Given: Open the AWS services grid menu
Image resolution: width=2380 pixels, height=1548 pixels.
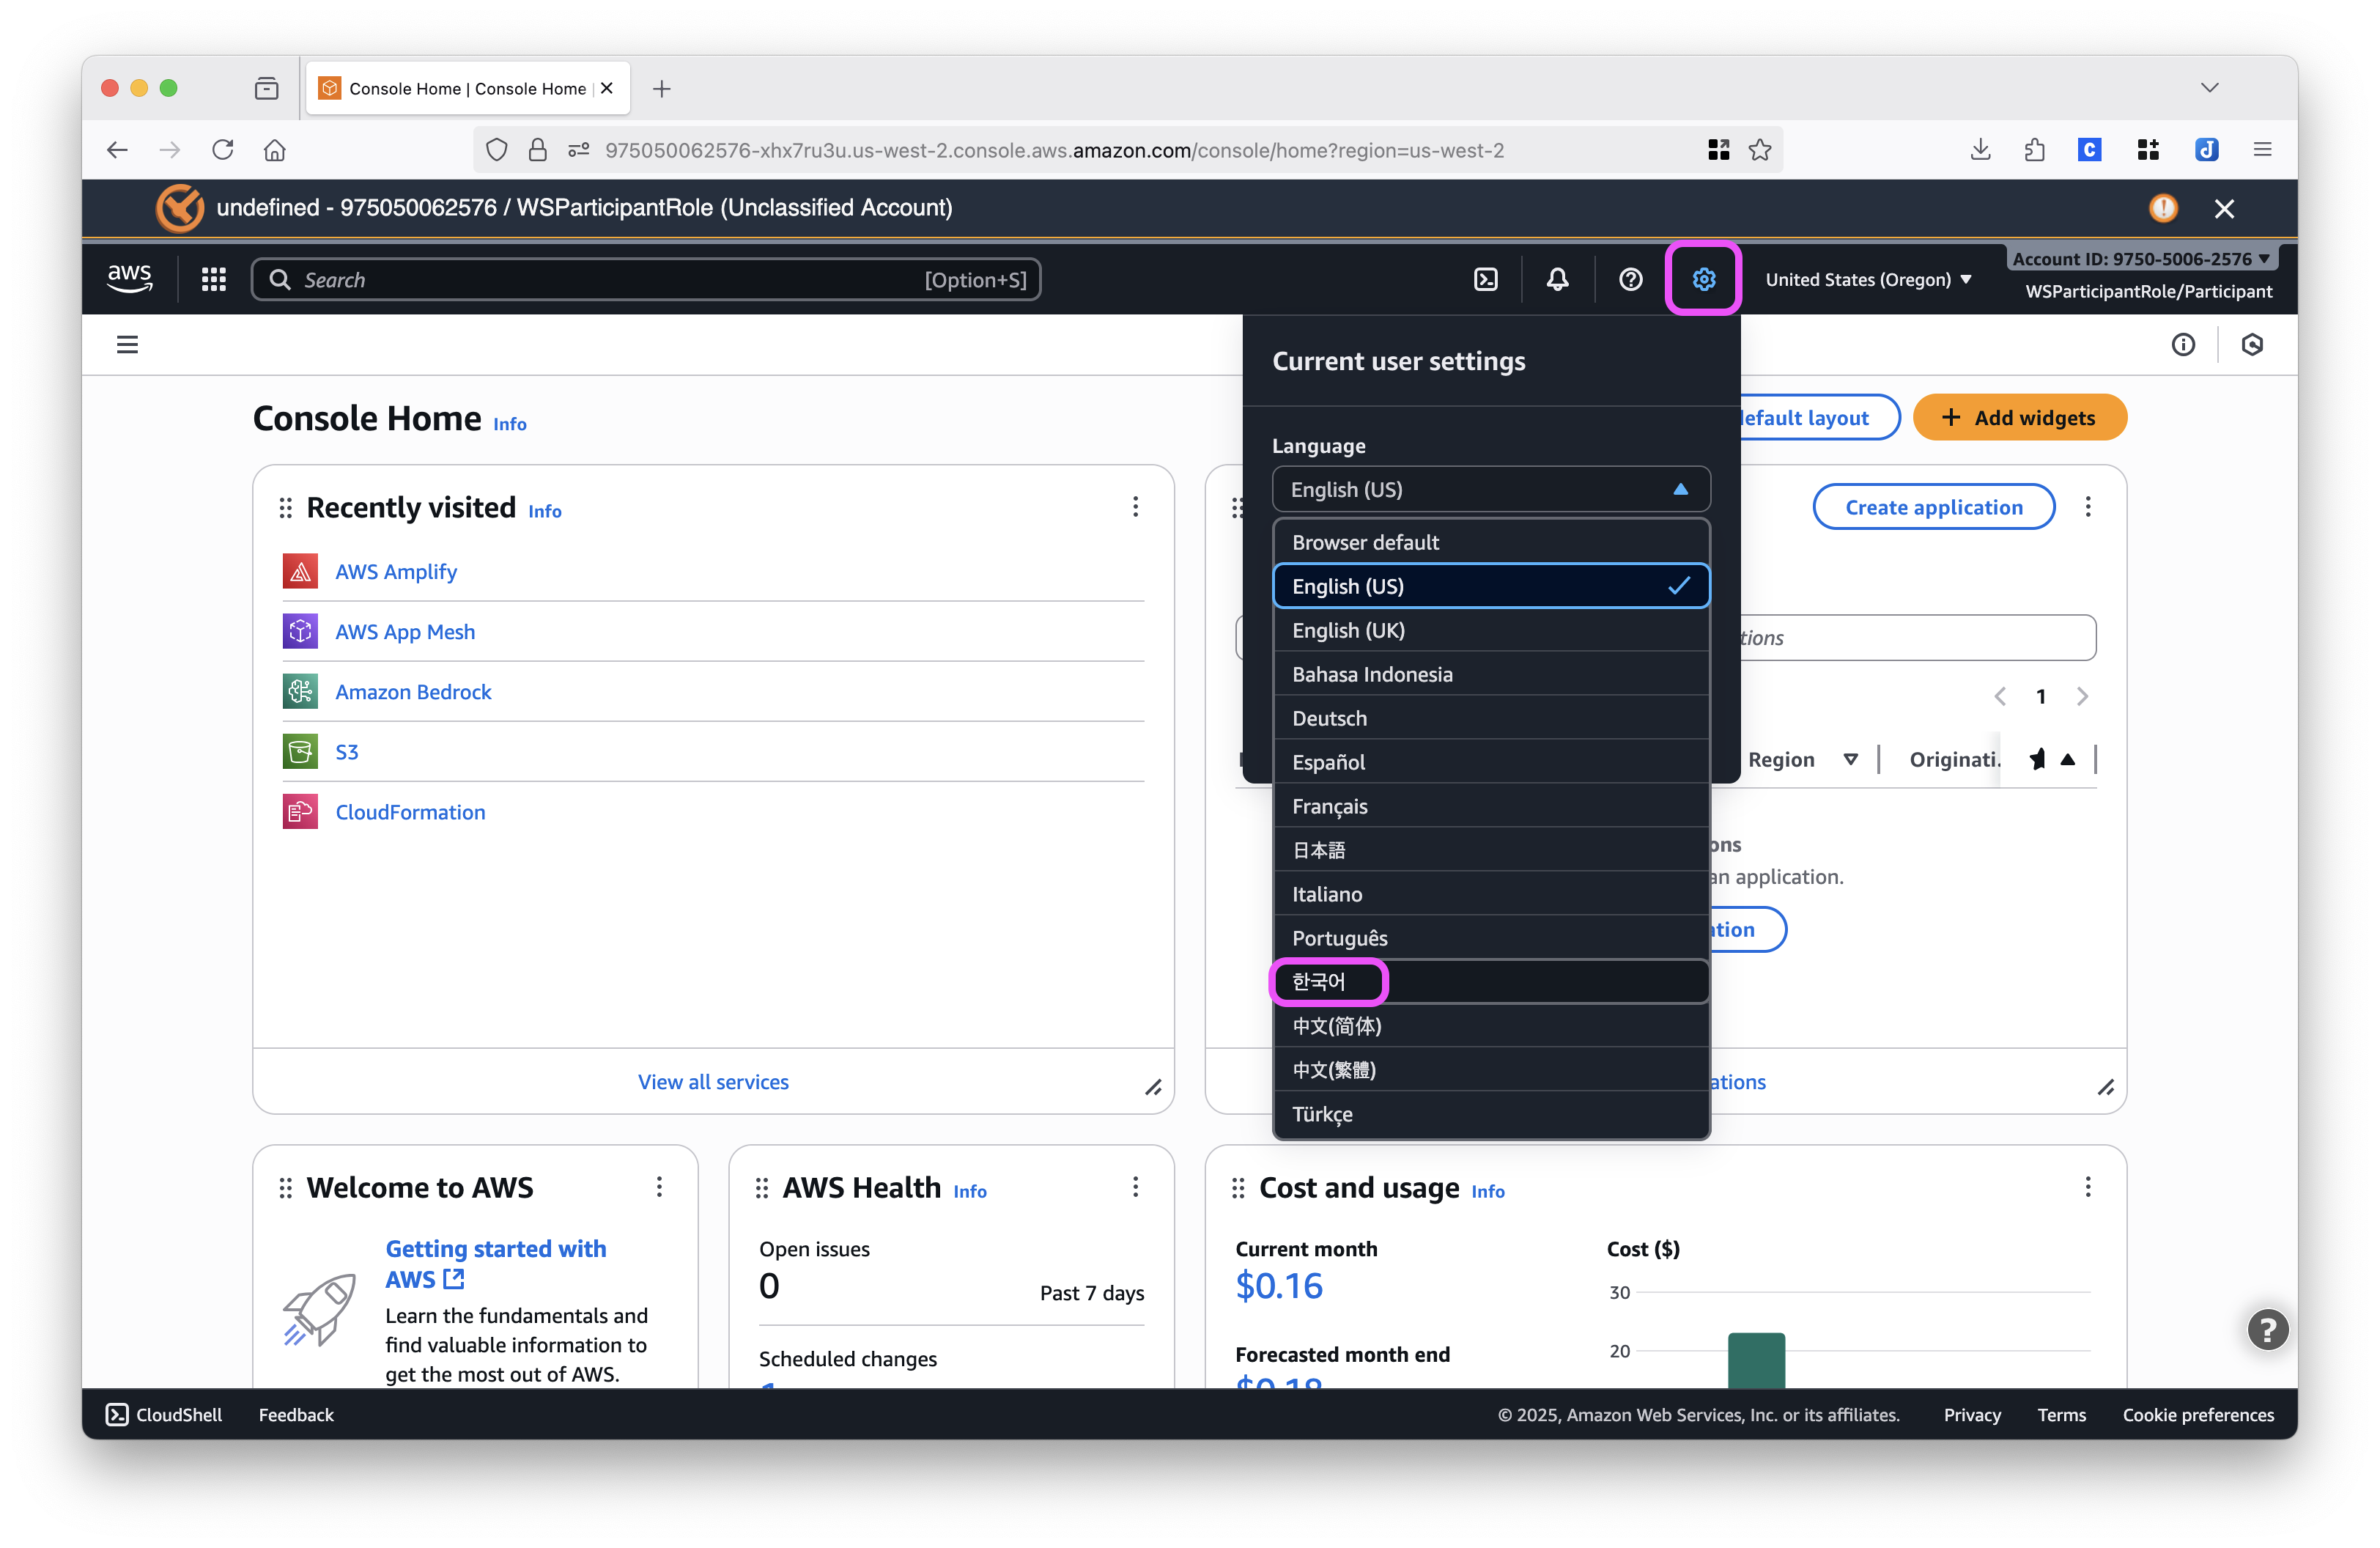Looking at the screenshot, I should pos(213,279).
